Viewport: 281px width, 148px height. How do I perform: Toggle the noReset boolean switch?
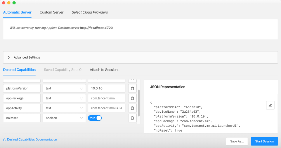coord(95,118)
